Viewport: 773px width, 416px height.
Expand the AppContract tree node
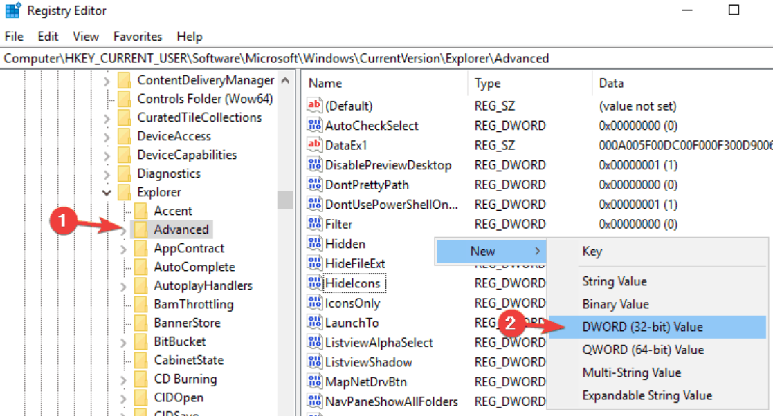point(124,249)
